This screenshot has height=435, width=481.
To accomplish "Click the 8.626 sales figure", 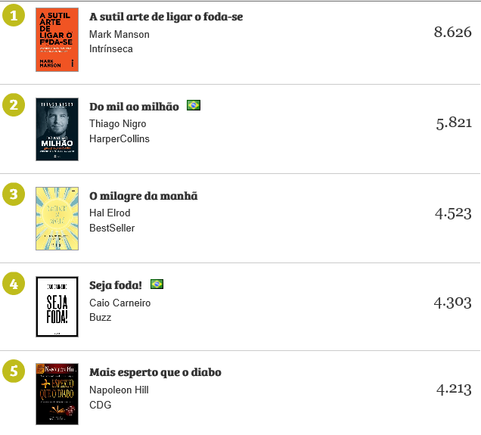I will 452,33.
